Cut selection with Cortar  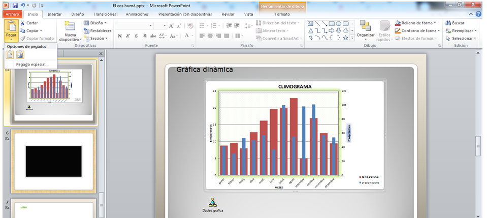(x=29, y=23)
